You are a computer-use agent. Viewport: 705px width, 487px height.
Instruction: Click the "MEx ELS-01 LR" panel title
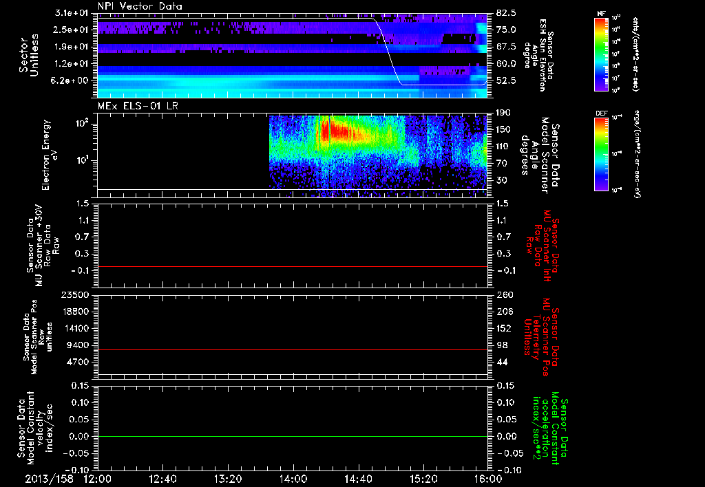138,106
